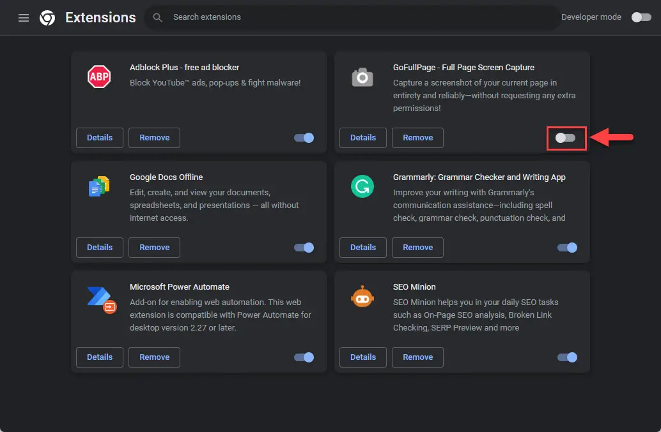Disable the SEO Minion toggle
This screenshot has width=661, height=432.
[x=568, y=357]
